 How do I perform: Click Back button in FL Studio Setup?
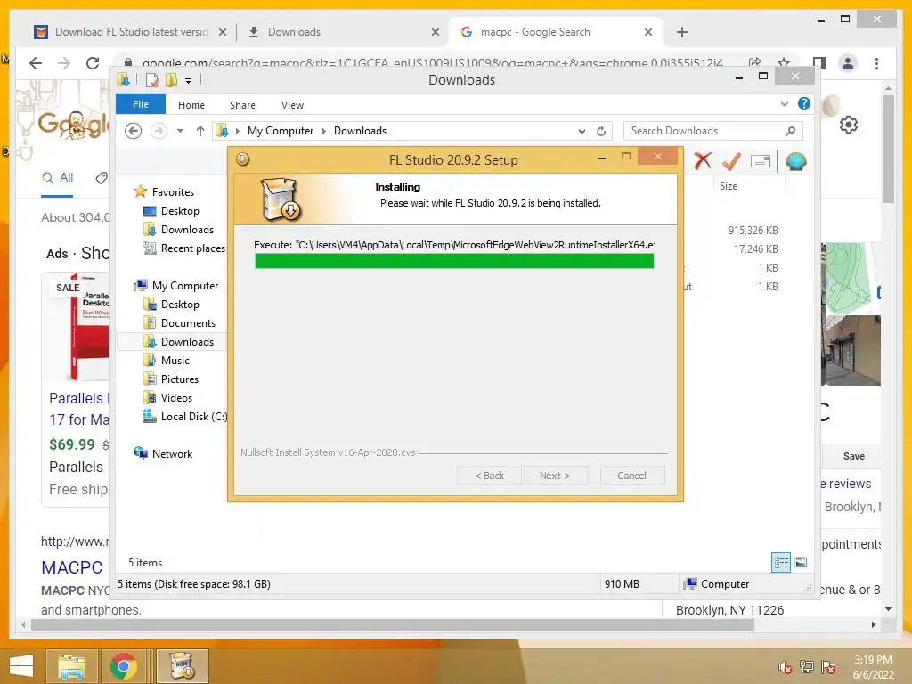pyautogui.click(x=490, y=476)
